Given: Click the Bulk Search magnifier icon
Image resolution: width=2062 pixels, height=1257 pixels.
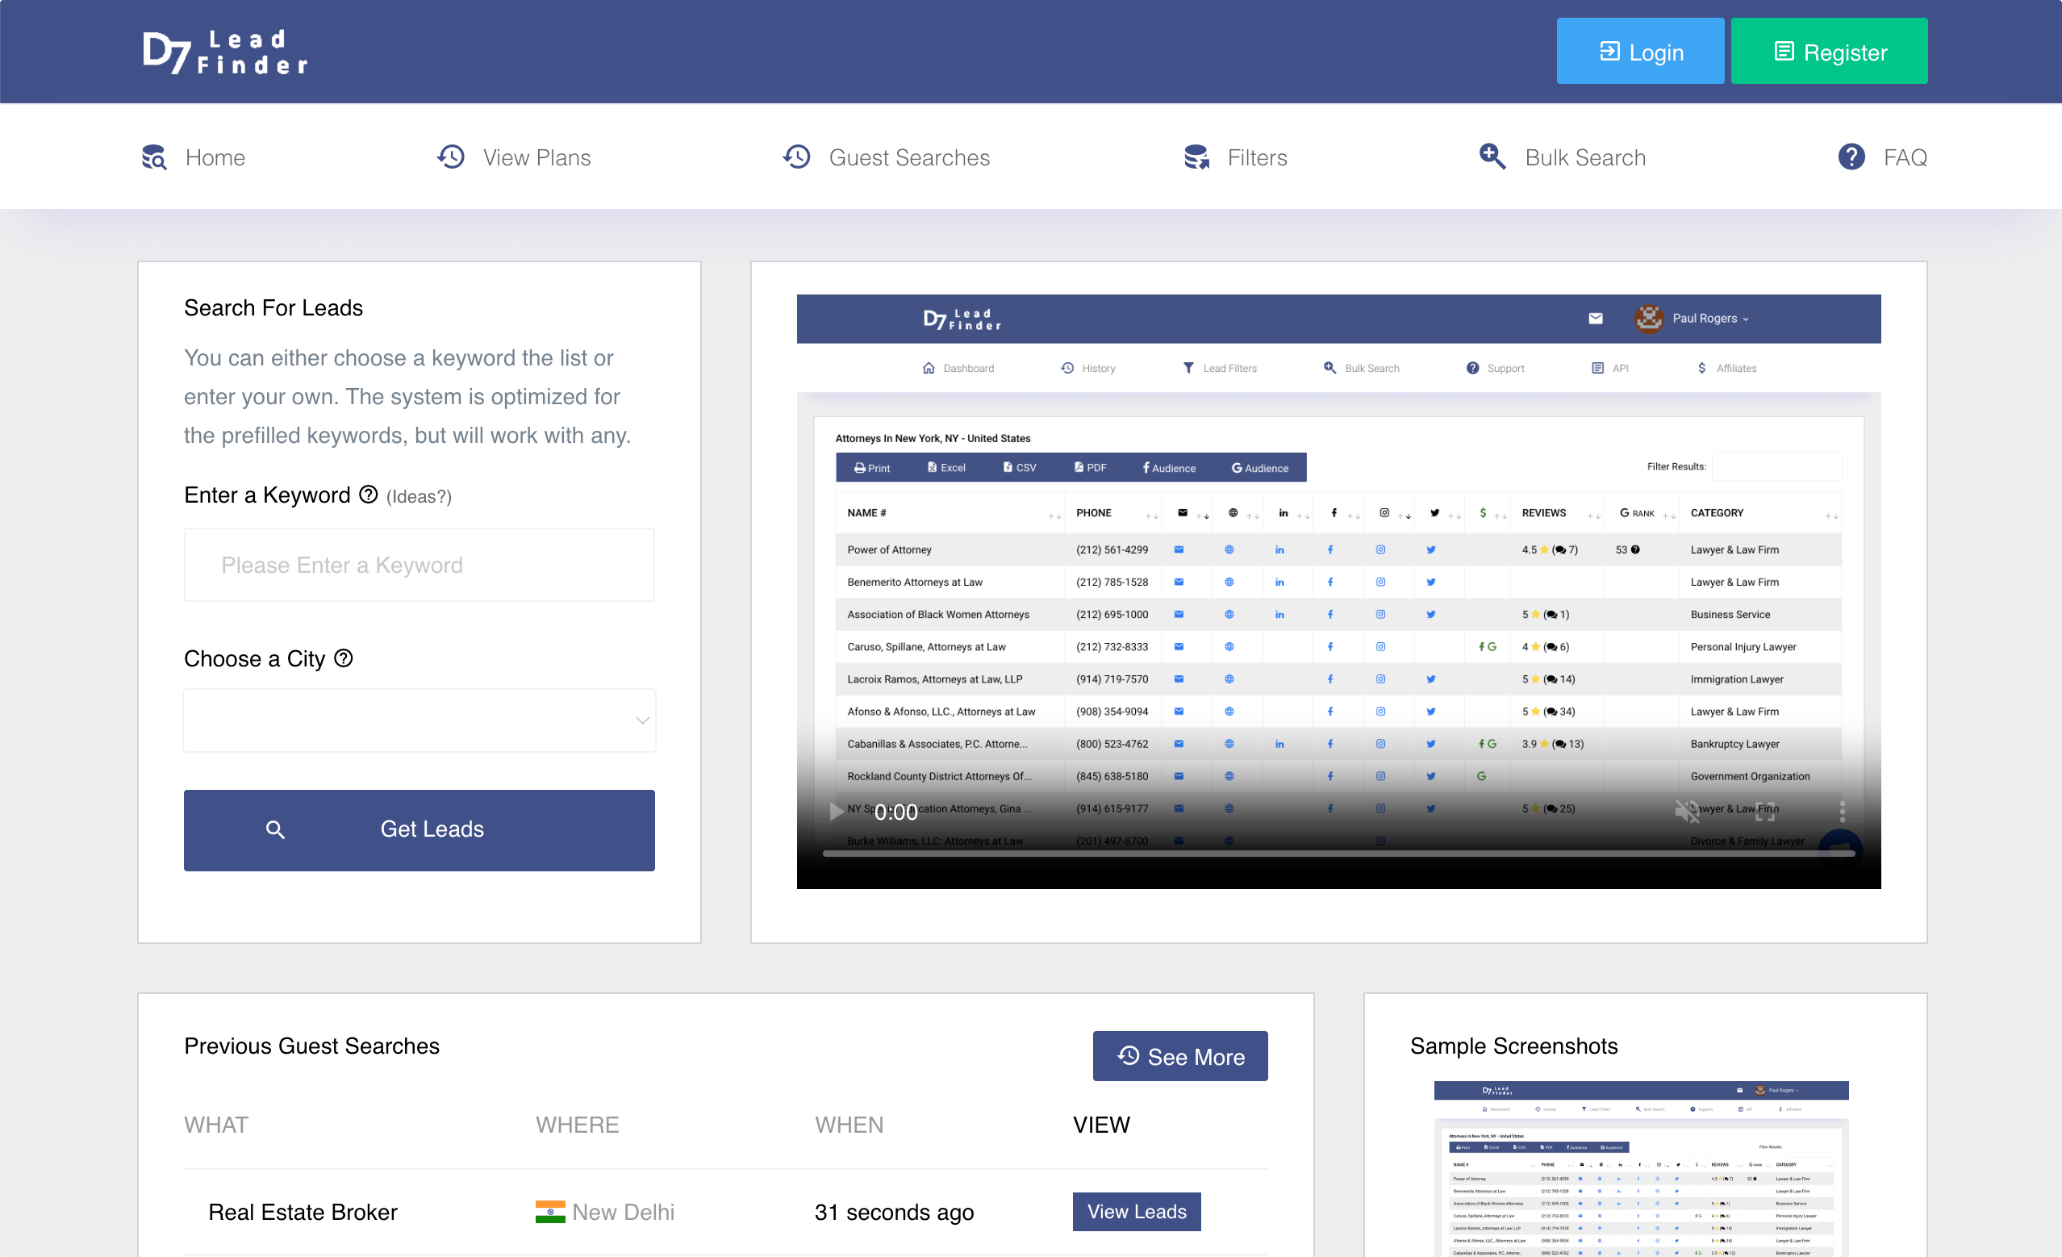Looking at the screenshot, I should pyautogui.click(x=1492, y=157).
